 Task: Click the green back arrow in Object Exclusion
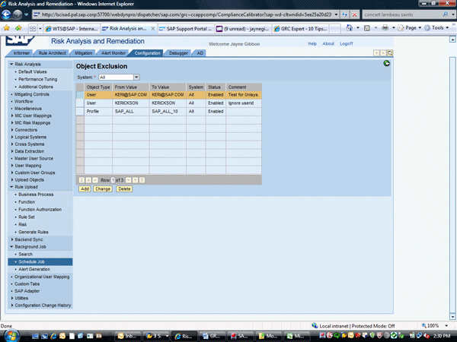(x=386, y=63)
